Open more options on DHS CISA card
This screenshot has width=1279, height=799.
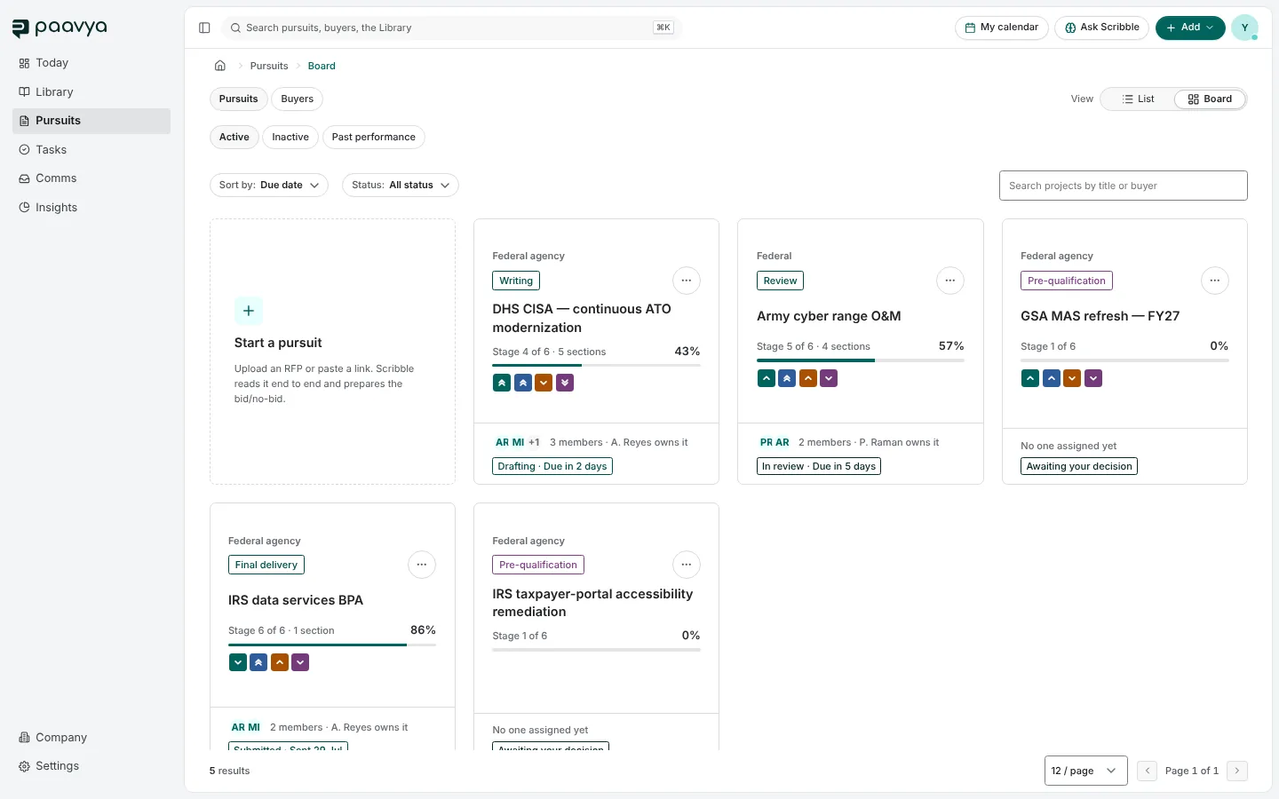686,281
